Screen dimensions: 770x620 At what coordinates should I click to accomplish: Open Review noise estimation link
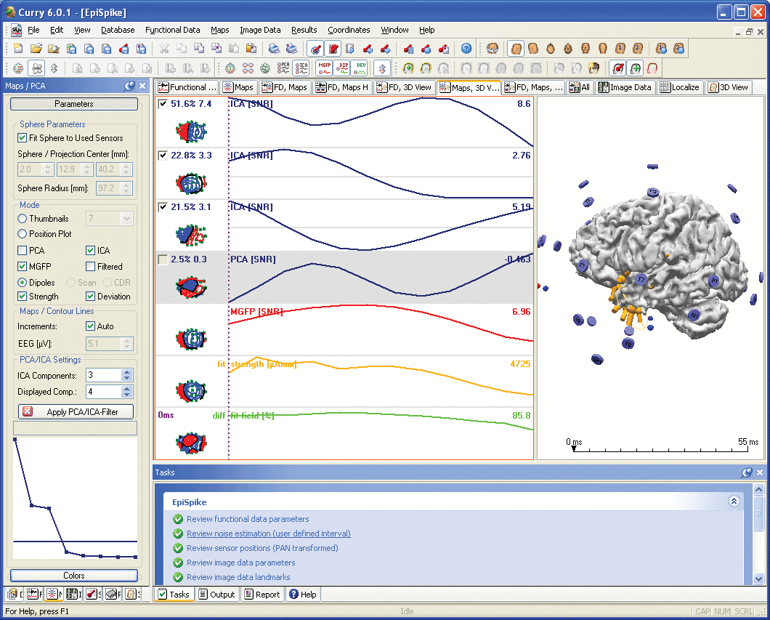(x=268, y=534)
